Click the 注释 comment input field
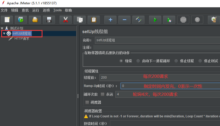Image resolution: width=220 pixels, height=126 pixels. (x=157, y=47)
